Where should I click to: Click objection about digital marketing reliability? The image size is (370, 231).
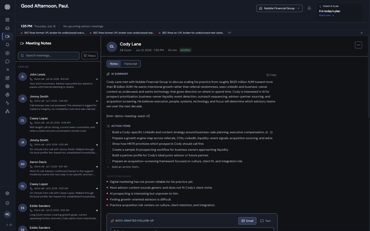point(151,182)
